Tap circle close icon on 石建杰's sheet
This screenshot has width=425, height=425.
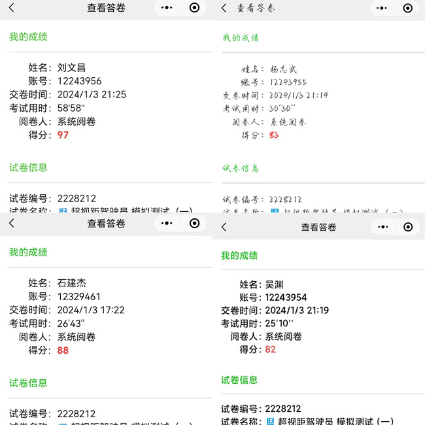[194, 223]
